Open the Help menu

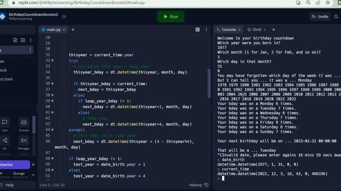(x=7, y=185)
